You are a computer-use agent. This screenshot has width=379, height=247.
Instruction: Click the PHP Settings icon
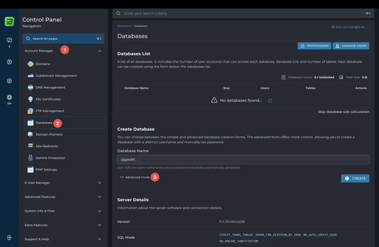pos(30,170)
